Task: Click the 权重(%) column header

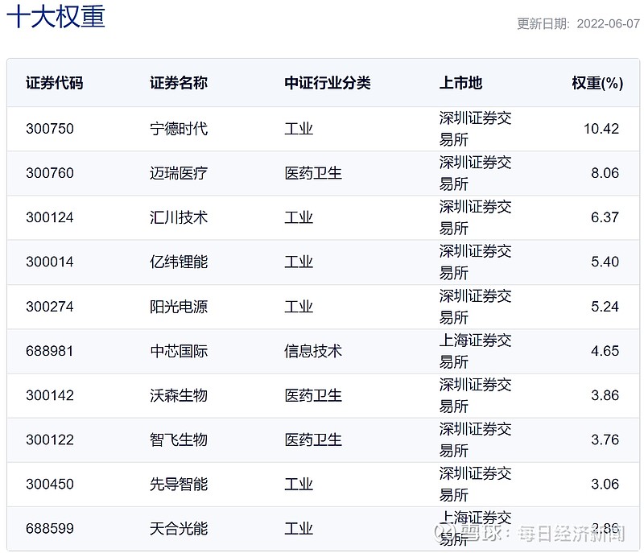Action: point(597,84)
